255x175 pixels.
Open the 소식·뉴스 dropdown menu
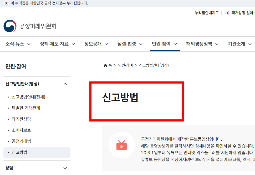(14, 44)
